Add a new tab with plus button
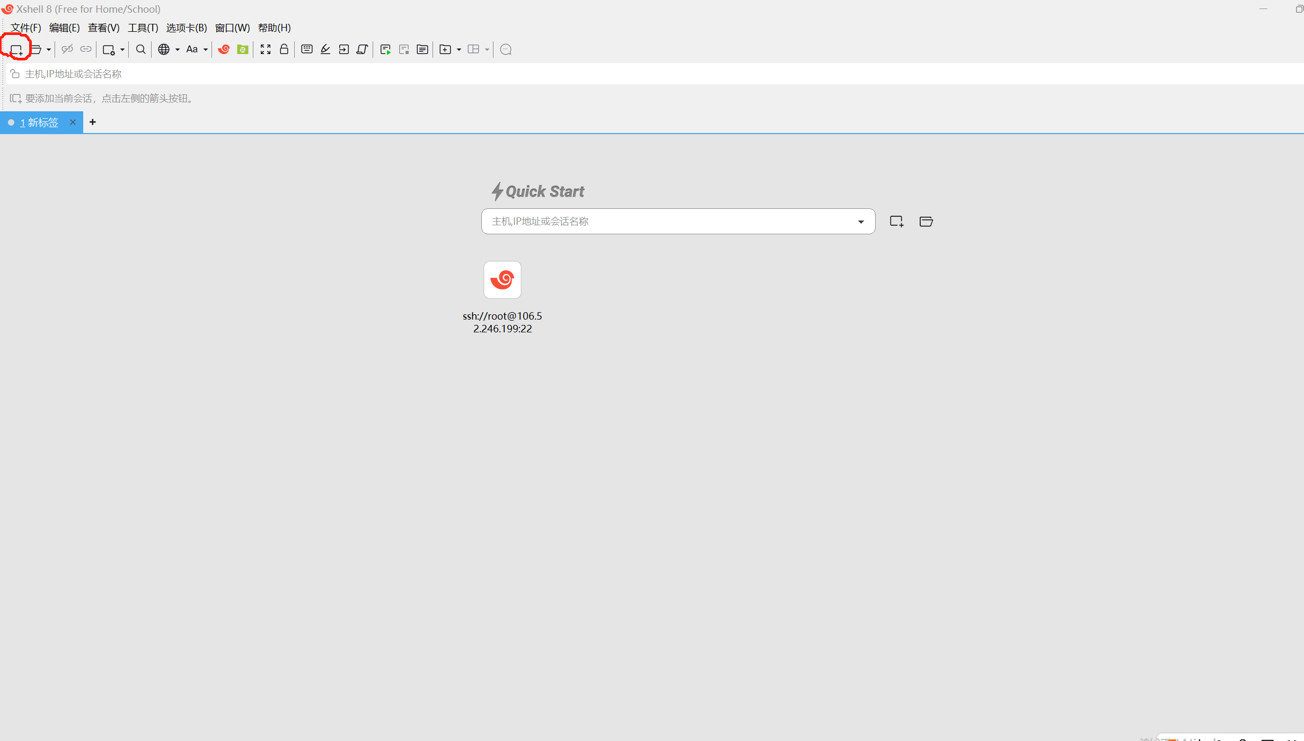This screenshot has height=741, width=1304. click(x=93, y=122)
